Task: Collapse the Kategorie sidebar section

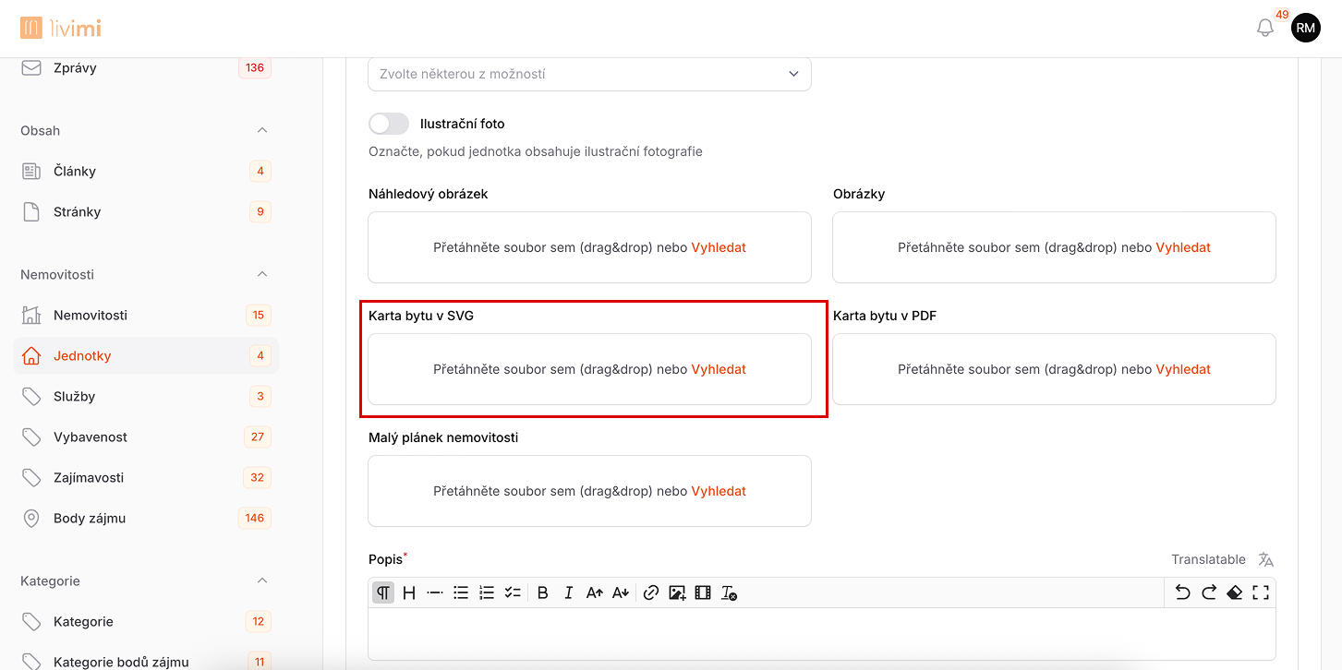Action: pos(262,580)
